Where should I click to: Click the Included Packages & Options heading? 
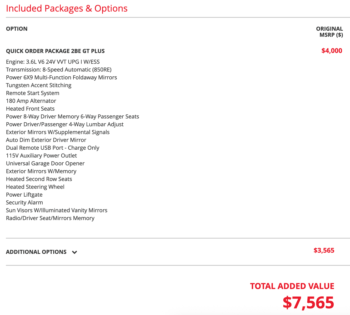coord(67,8)
